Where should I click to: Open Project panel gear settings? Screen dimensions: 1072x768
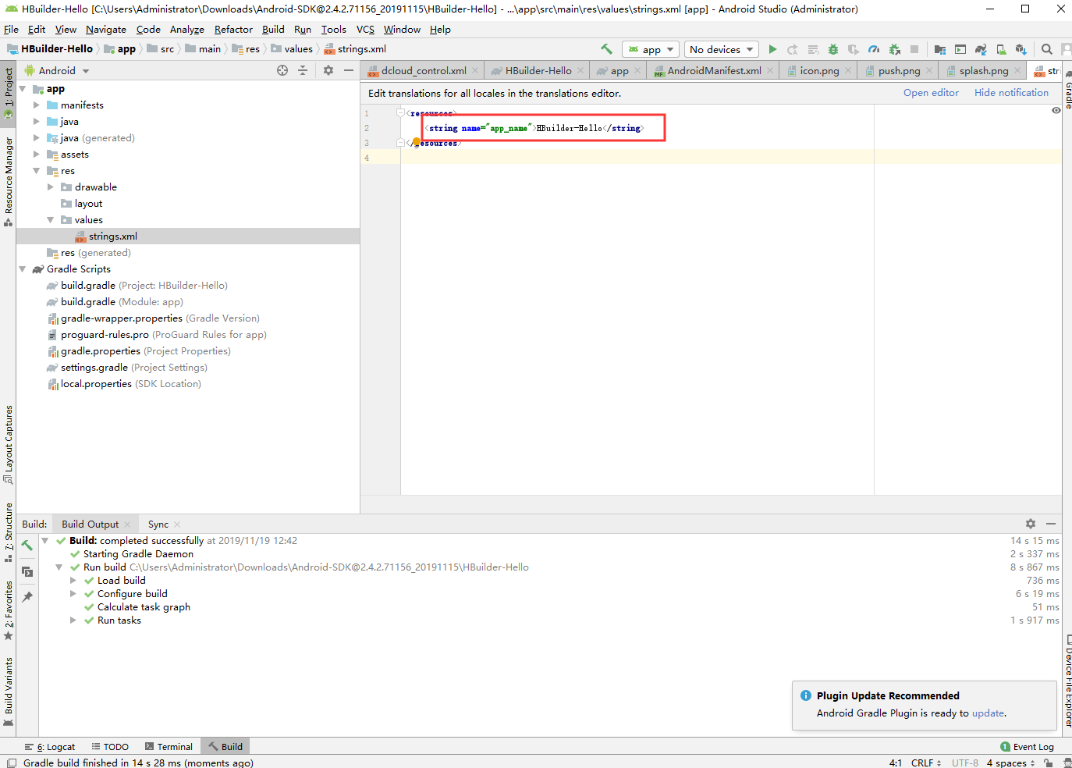tap(328, 70)
